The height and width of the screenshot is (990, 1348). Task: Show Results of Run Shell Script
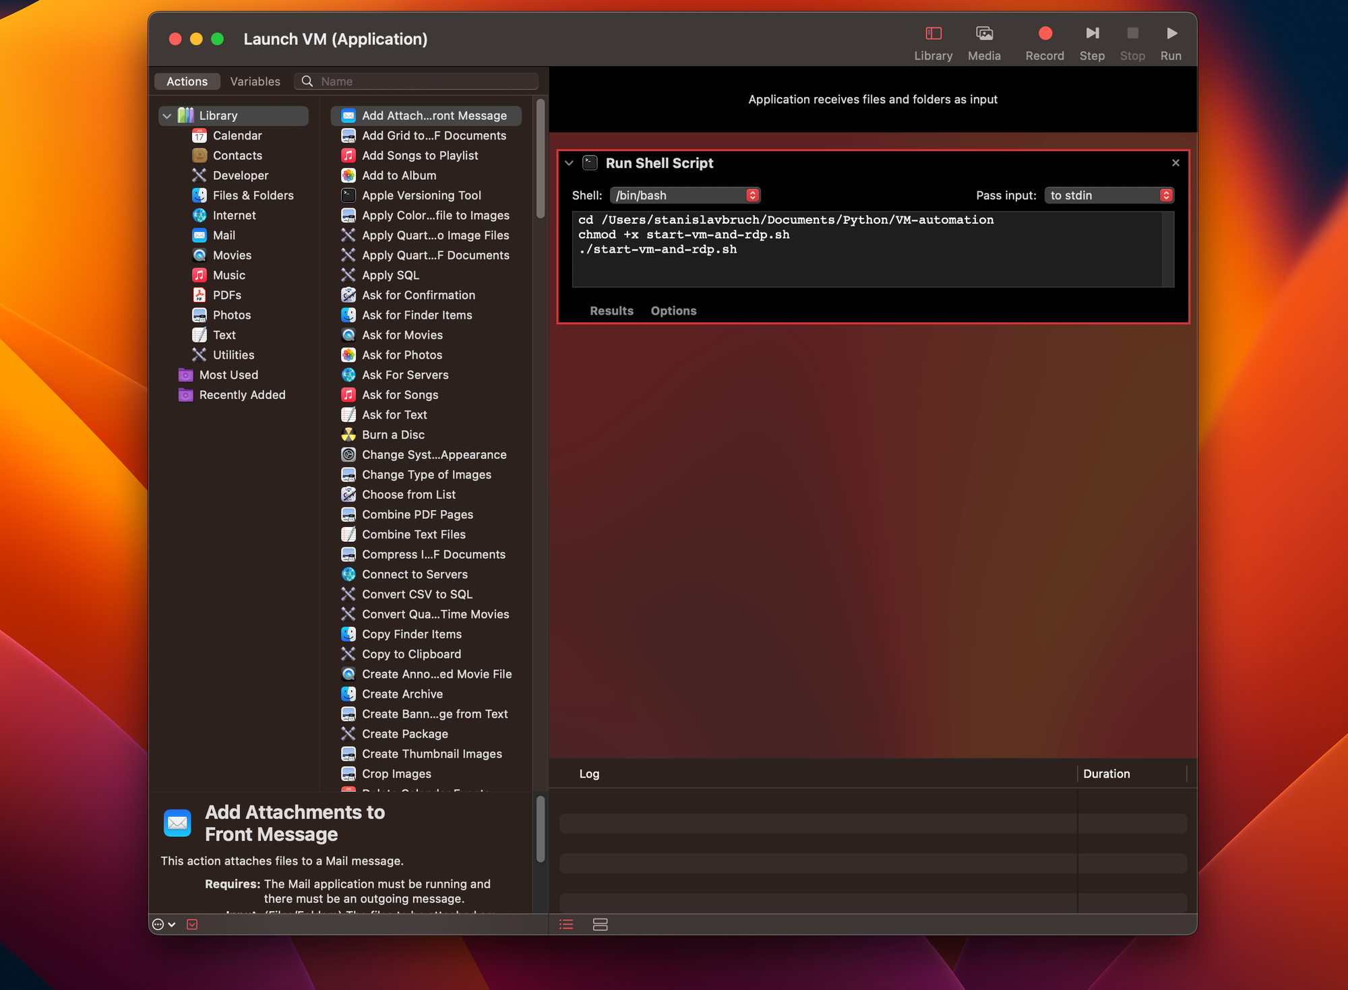[611, 311]
